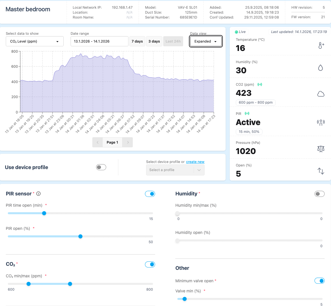This screenshot has width=331, height=306.
Task: Enable the Use device profile switch
Action: click(101, 167)
